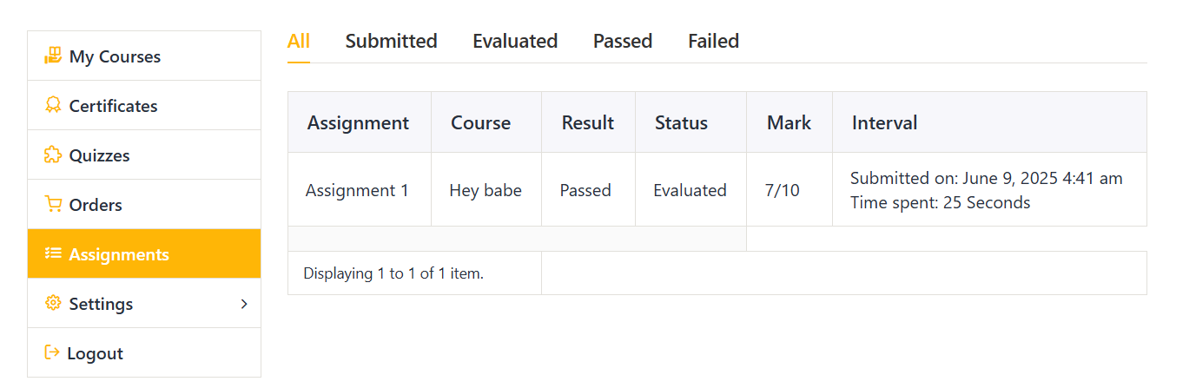Screen dimensions: 1196x388
Task: Click the Interval column header
Action: tap(884, 122)
